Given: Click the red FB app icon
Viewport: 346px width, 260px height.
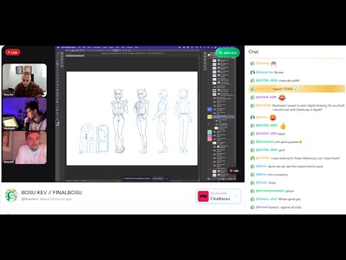Looking at the screenshot, I should pyautogui.click(x=203, y=196).
